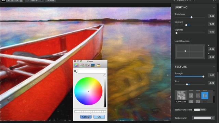This screenshot has height=123, width=219.
Task: Open the Background color dropdown
Action: [204, 118]
